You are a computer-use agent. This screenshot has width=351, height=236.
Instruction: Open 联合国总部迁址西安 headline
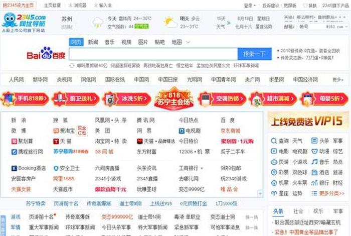point(307,222)
